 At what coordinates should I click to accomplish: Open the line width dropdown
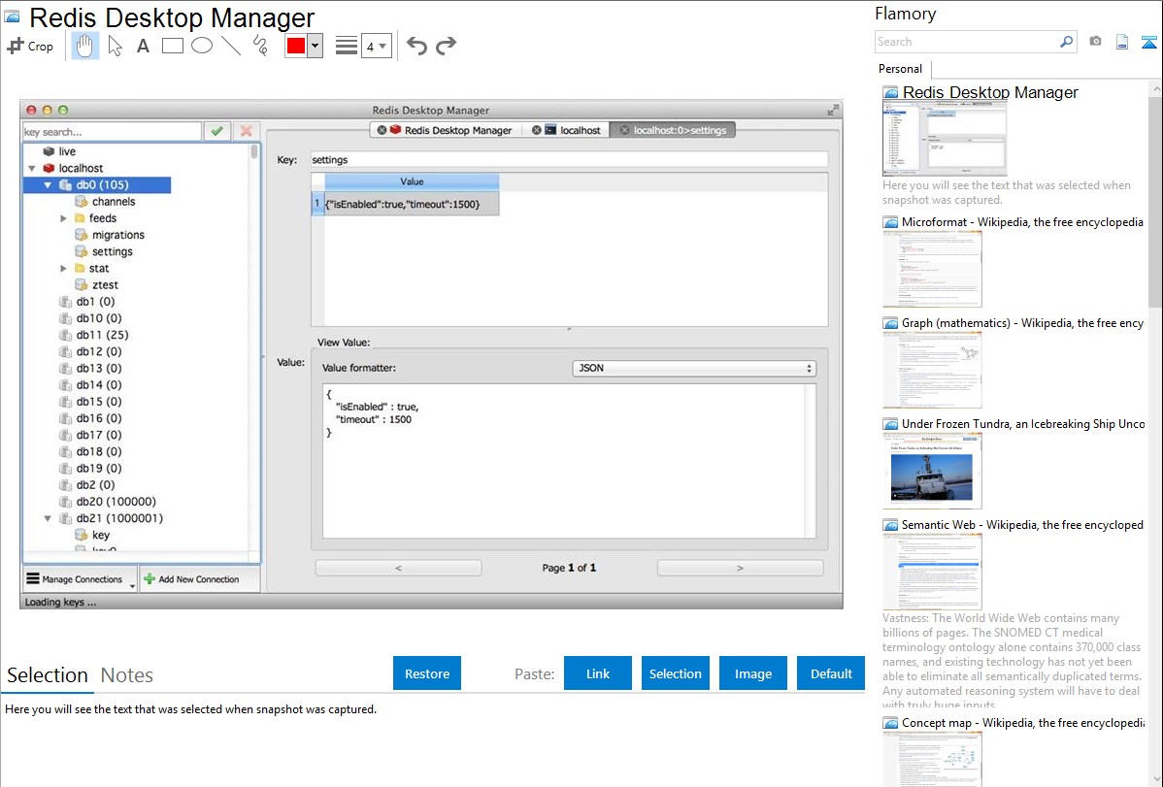pyautogui.click(x=376, y=46)
